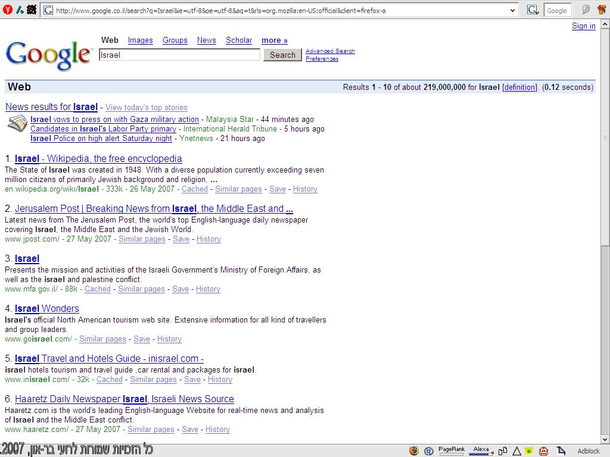Expand the more » search options
Viewport: 610px width, 457px height.
coord(274,40)
